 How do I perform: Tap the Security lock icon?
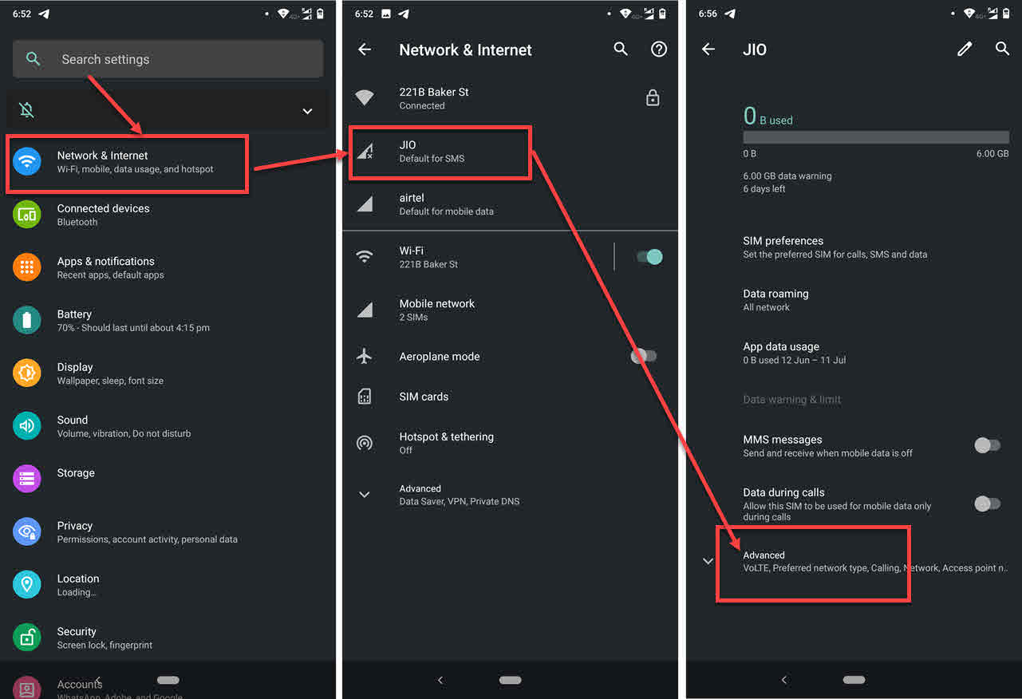[27, 637]
